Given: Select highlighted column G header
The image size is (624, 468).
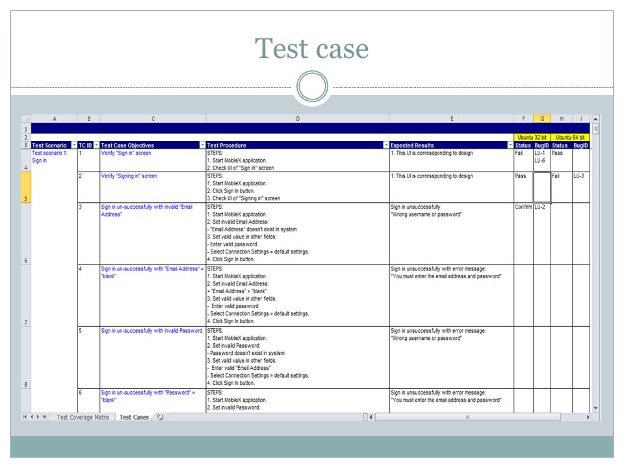Looking at the screenshot, I should pyautogui.click(x=542, y=118).
